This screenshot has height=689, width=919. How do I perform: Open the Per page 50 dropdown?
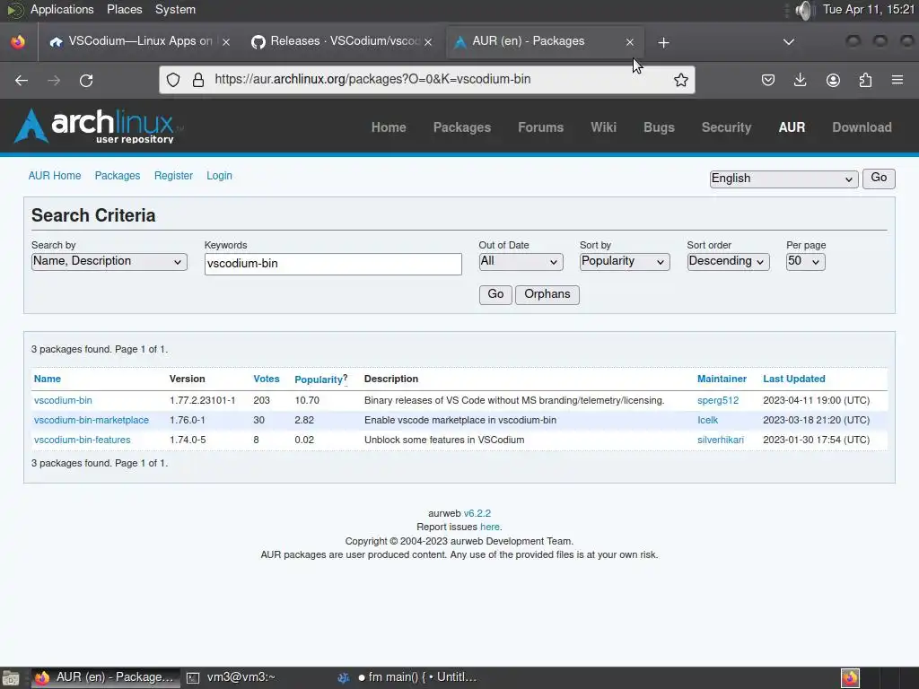tap(805, 261)
